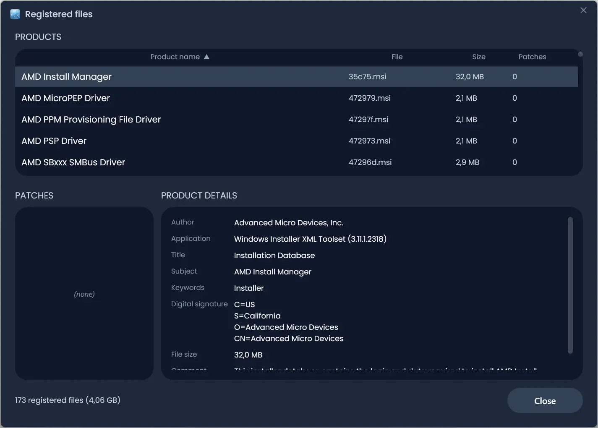Click the CN=Advanced Micro Devices line
The height and width of the screenshot is (428, 598).
coord(289,339)
